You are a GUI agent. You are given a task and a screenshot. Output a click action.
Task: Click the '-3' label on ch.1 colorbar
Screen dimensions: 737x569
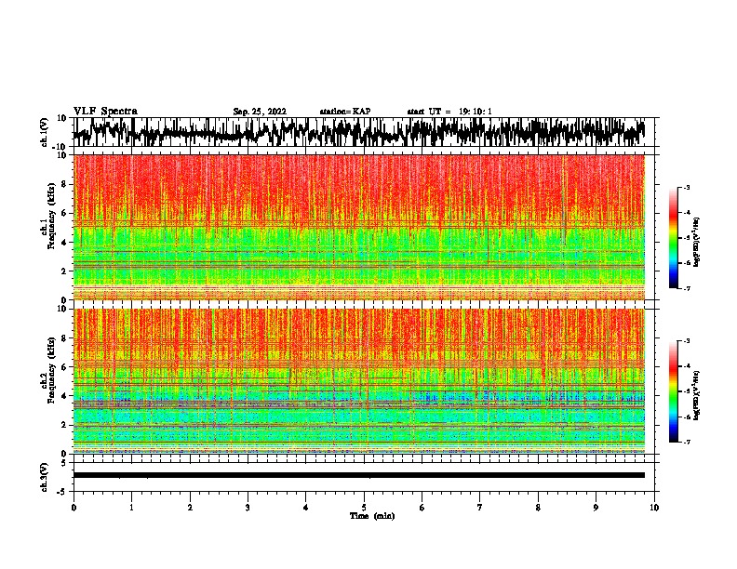[x=686, y=188]
